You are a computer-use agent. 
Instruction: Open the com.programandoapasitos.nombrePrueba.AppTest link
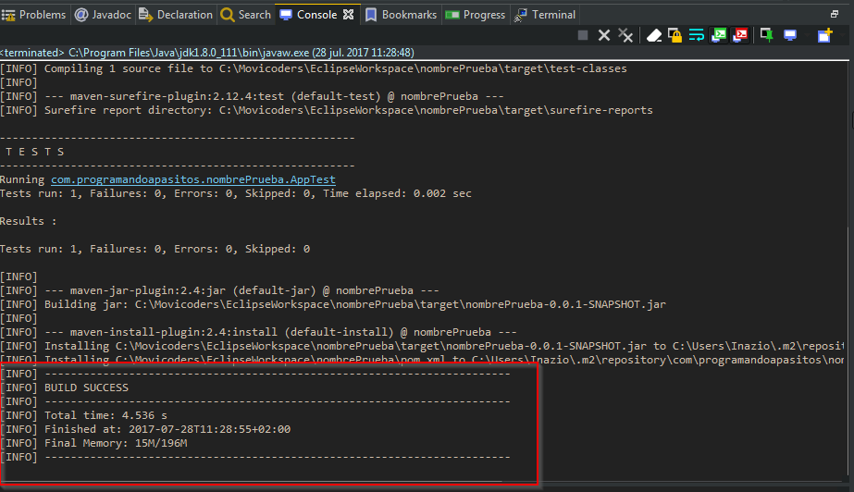193,179
